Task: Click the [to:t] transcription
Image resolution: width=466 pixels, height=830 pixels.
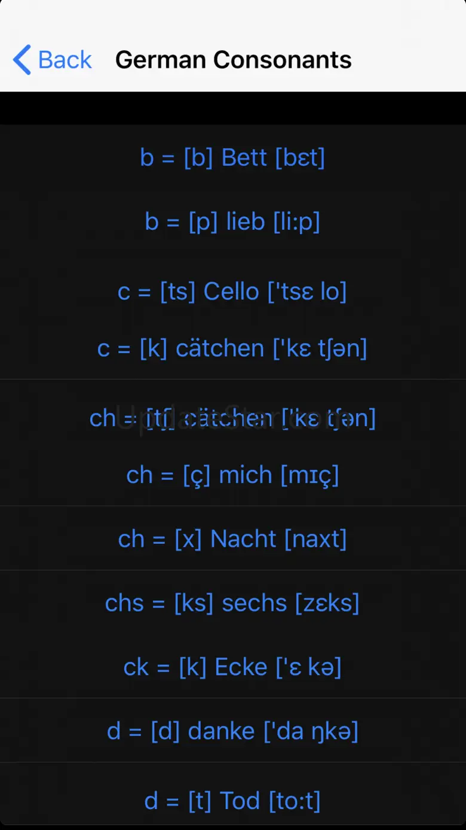Action: coord(295,801)
